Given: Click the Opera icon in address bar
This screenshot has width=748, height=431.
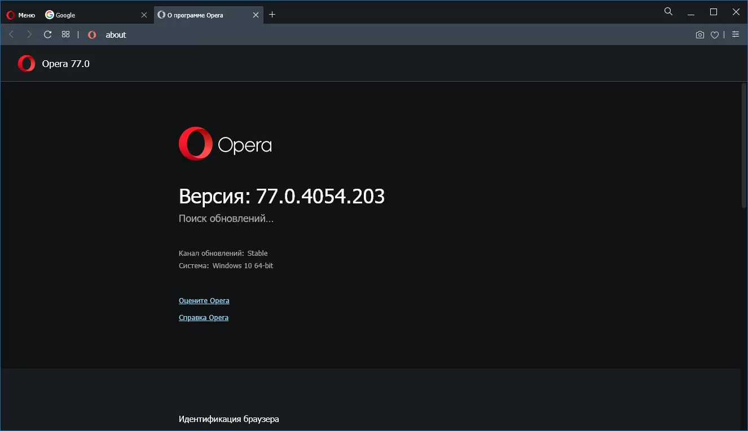Looking at the screenshot, I should click(92, 35).
